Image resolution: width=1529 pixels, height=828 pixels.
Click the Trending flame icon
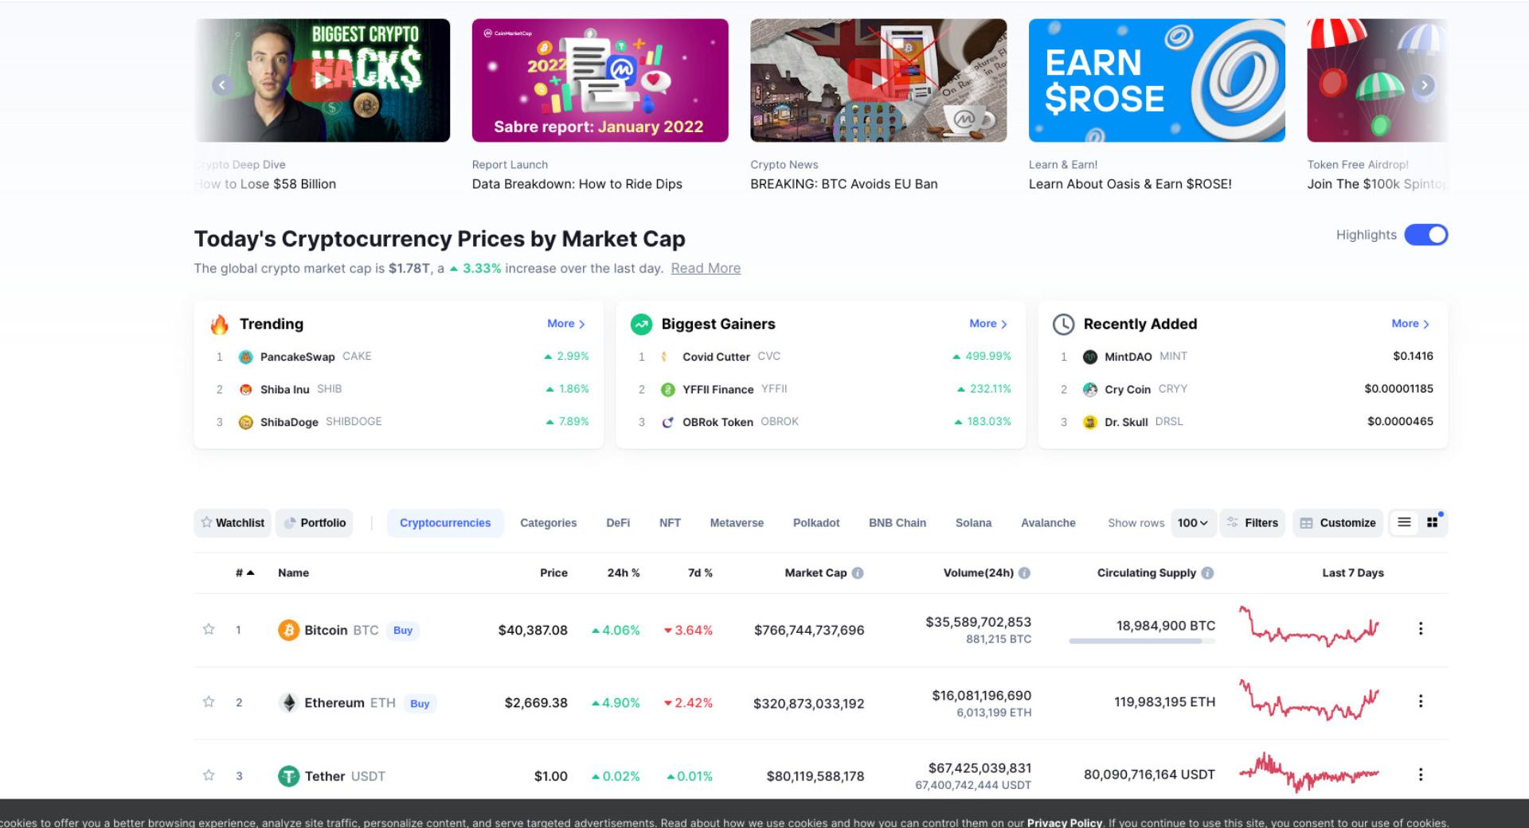coord(219,324)
